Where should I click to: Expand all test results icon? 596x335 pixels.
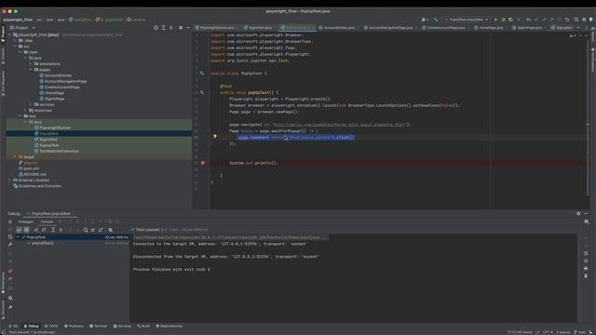(53, 230)
